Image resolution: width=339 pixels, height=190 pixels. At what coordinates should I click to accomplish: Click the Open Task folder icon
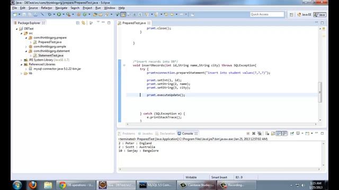tap(101, 14)
